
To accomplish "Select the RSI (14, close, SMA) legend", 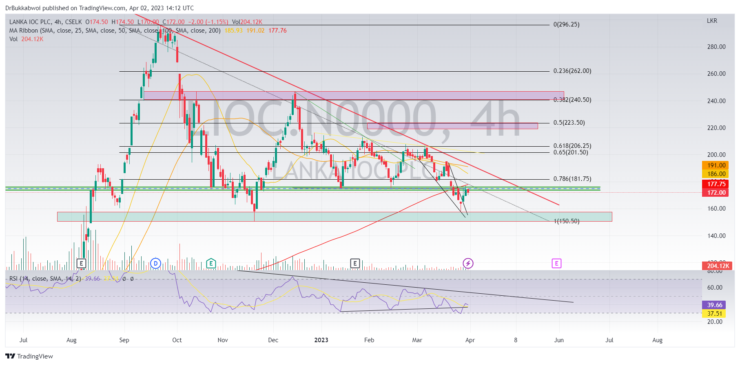I will coord(45,279).
